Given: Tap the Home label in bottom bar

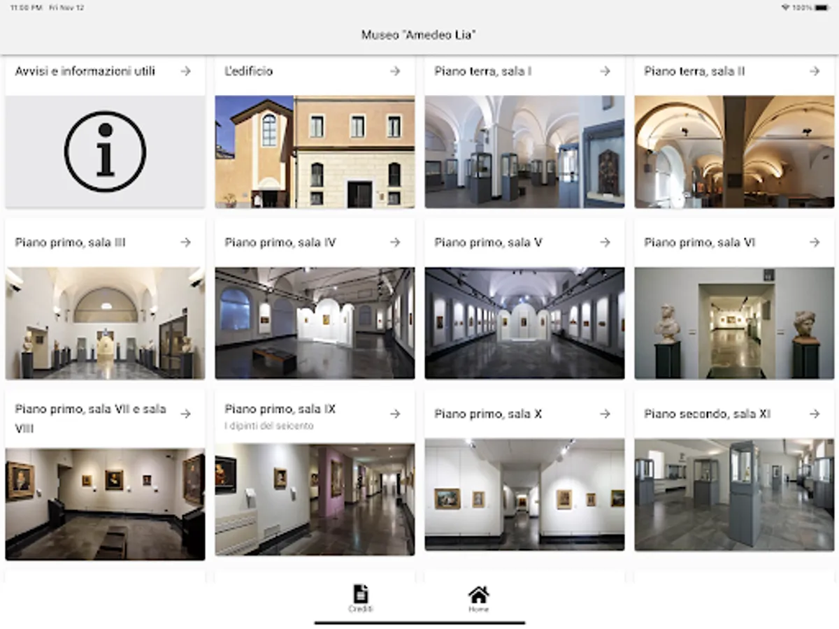Looking at the screenshot, I should click(x=479, y=609).
